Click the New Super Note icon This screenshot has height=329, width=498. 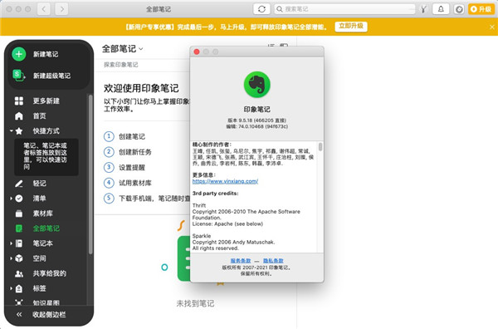pos(19,76)
